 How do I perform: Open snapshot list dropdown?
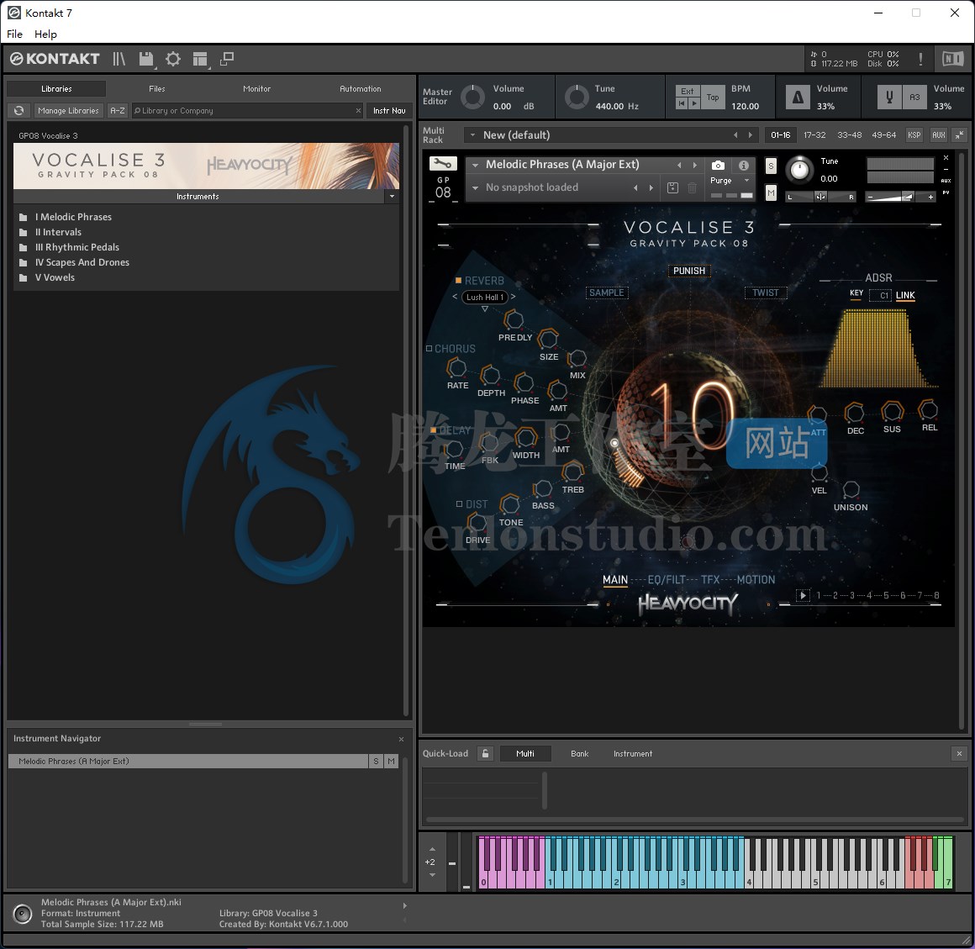pyautogui.click(x=476, y=187)
